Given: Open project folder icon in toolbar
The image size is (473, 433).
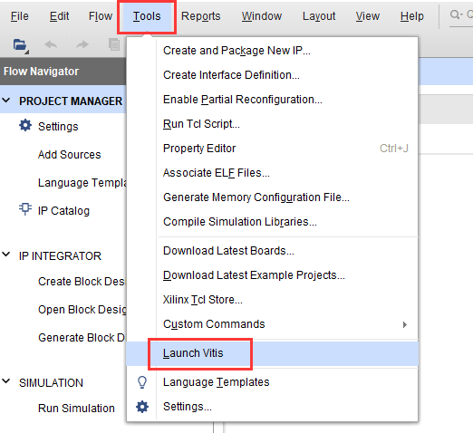Looking at the screenshot, I should coord(21,45).
